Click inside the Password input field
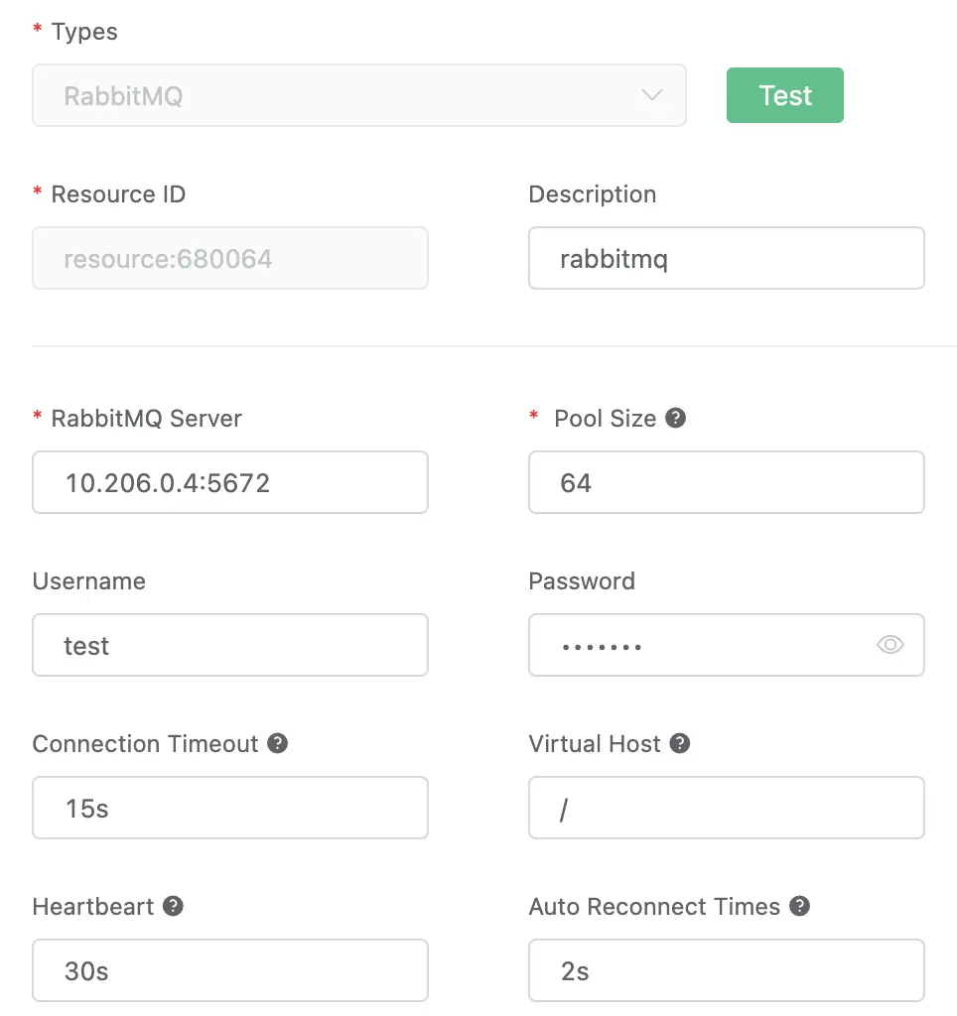 click(x=695, y=645)
